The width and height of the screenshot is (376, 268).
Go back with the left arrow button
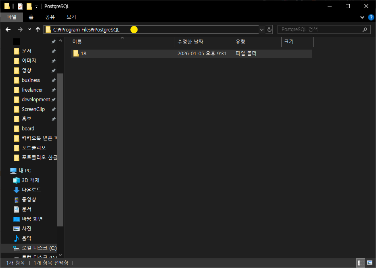coord(8,29)
